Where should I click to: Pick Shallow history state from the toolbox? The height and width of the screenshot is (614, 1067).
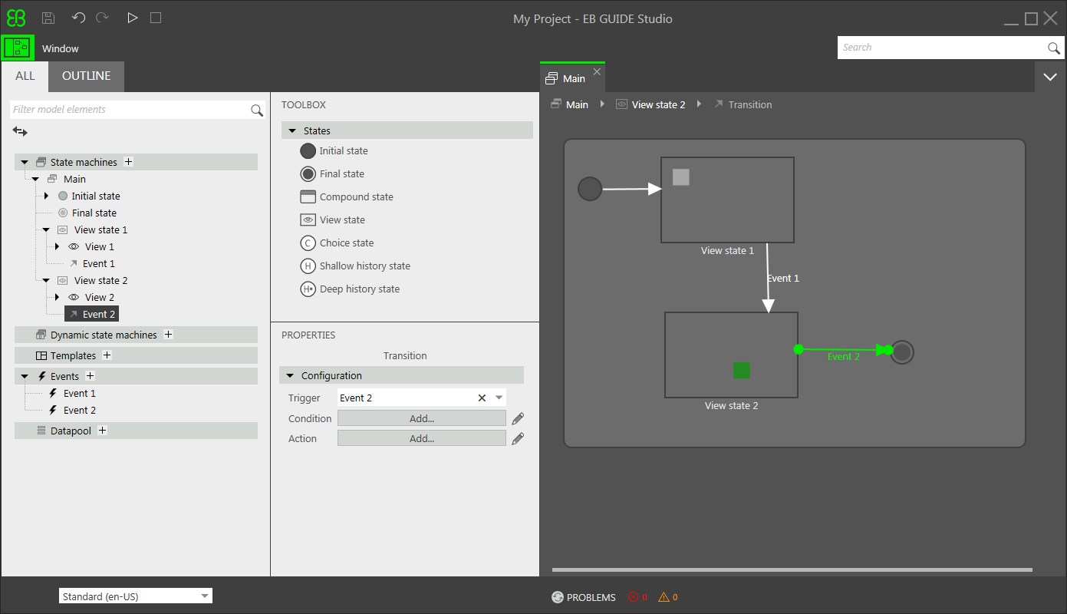(x=355, y=266)
